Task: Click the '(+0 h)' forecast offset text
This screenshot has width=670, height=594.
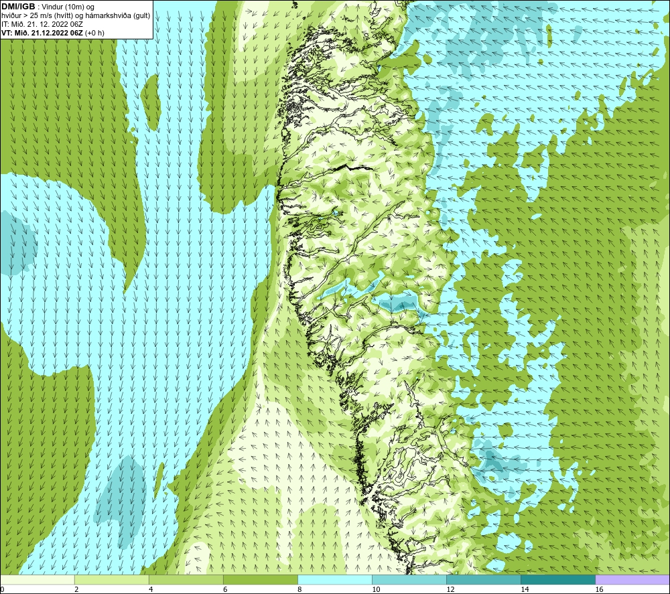Action: pos(94,33)
